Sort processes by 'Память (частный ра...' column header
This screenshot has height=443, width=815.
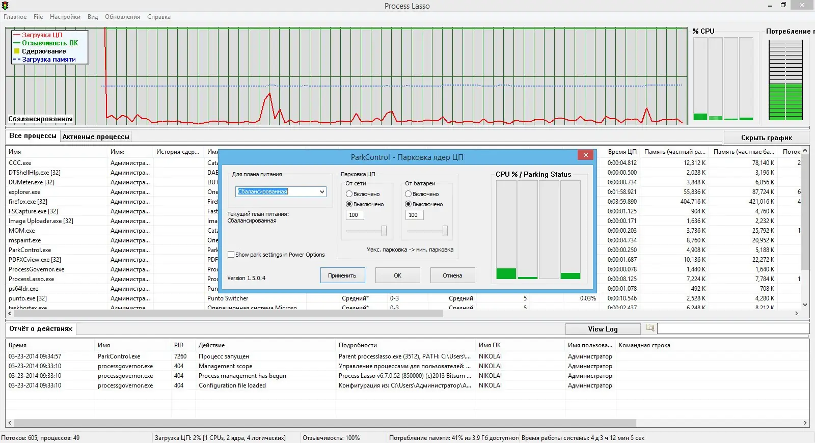tap(675, 152)
